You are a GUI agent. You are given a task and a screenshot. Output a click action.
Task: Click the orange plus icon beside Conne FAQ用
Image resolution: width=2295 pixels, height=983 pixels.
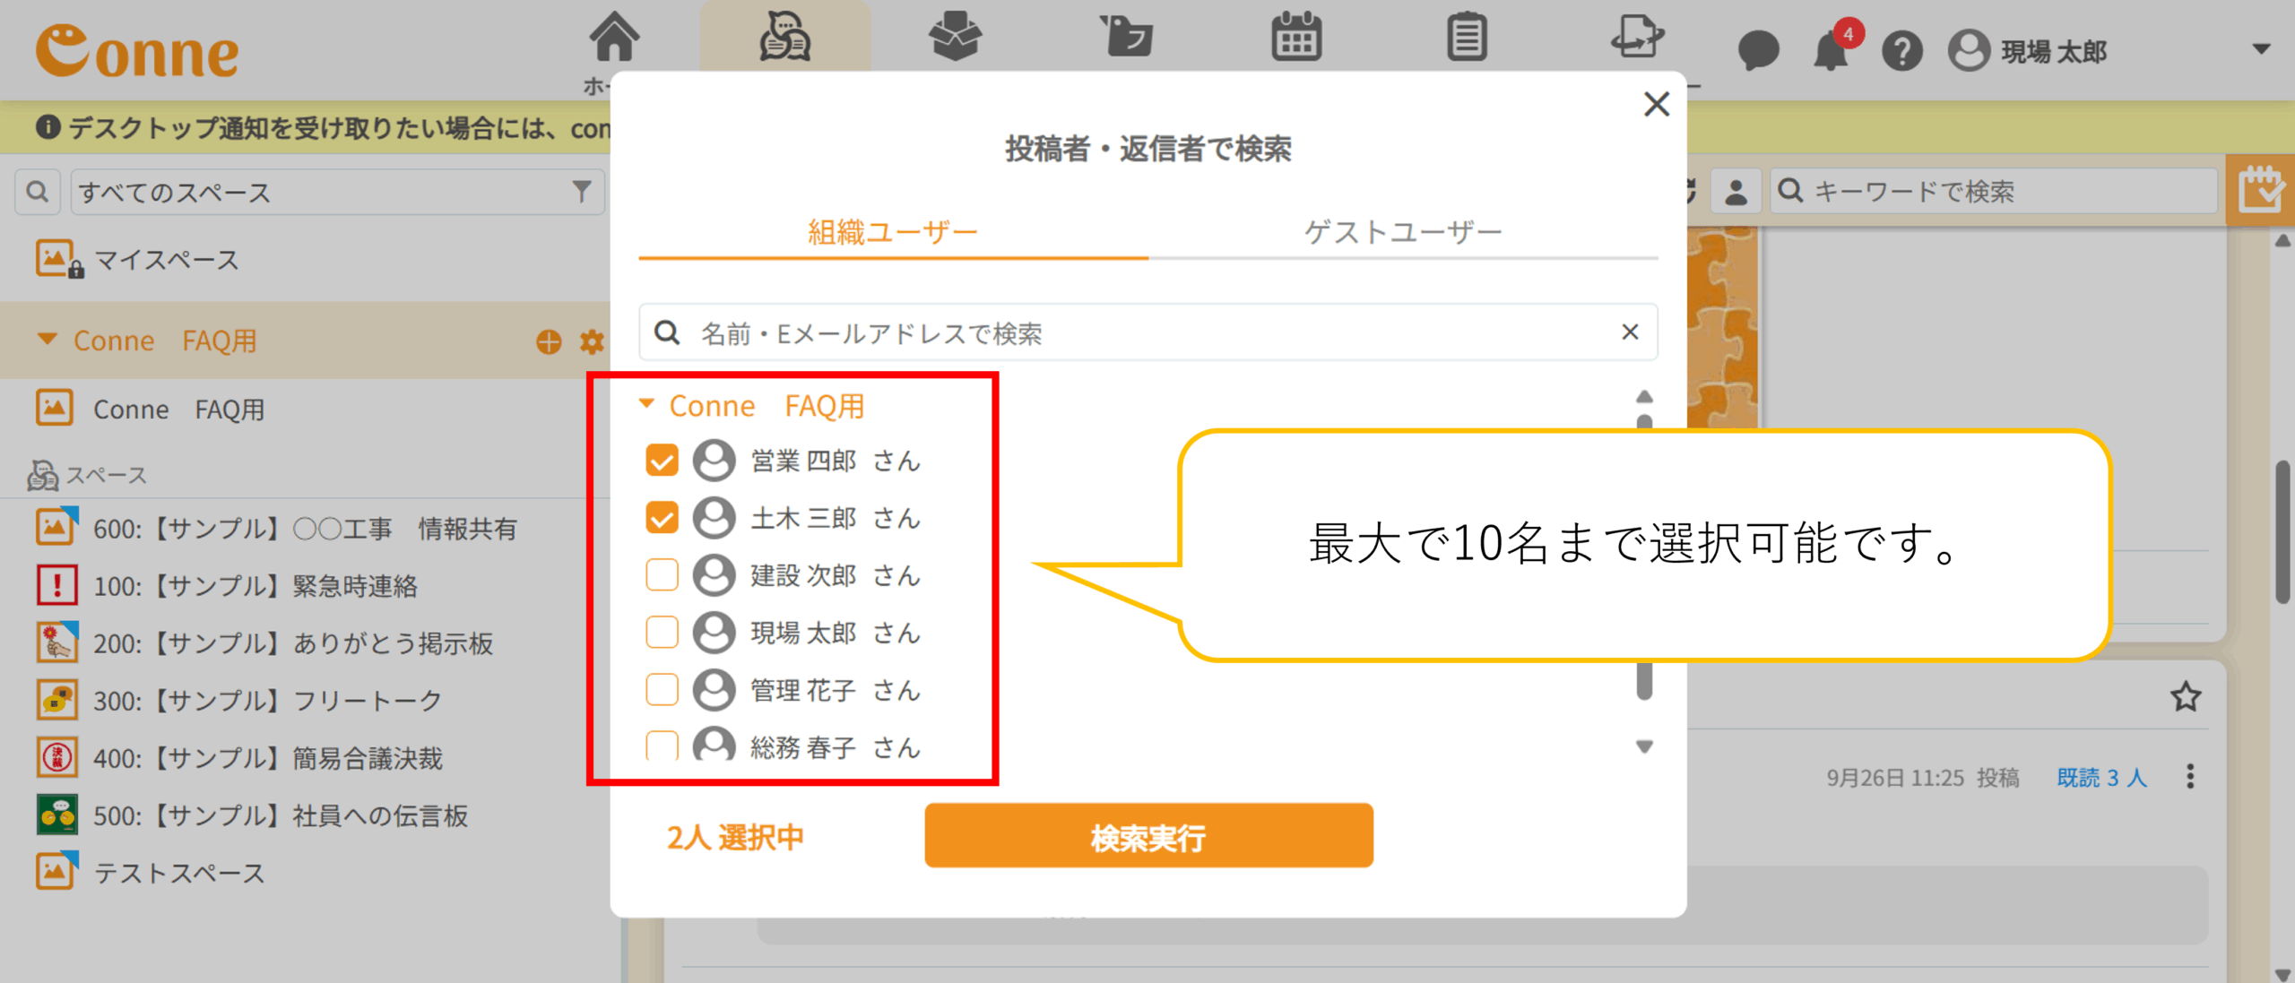549,341
